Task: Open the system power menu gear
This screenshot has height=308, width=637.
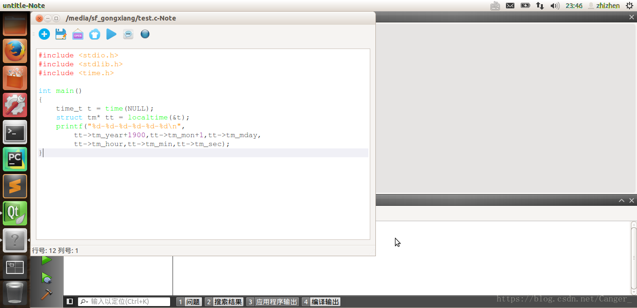Action: (630, 6)
